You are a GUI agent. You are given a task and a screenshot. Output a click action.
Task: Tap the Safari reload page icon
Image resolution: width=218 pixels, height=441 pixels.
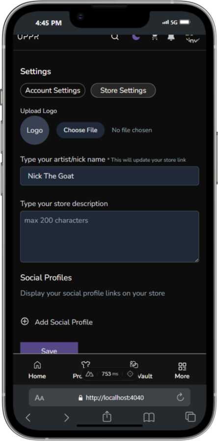click(180, 397)
